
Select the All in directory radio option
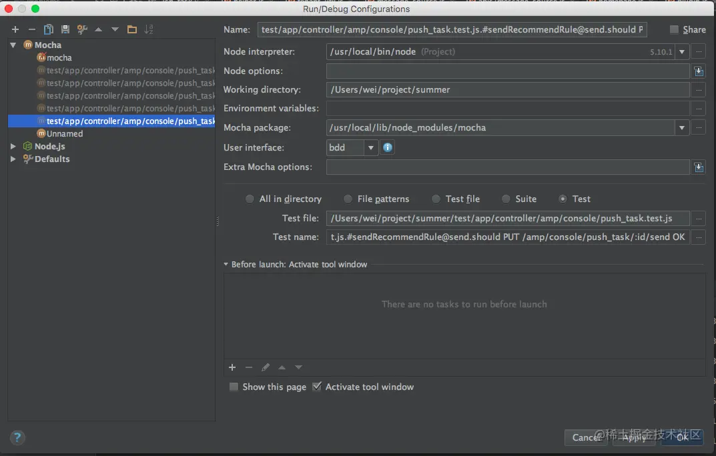pos(250,199)
